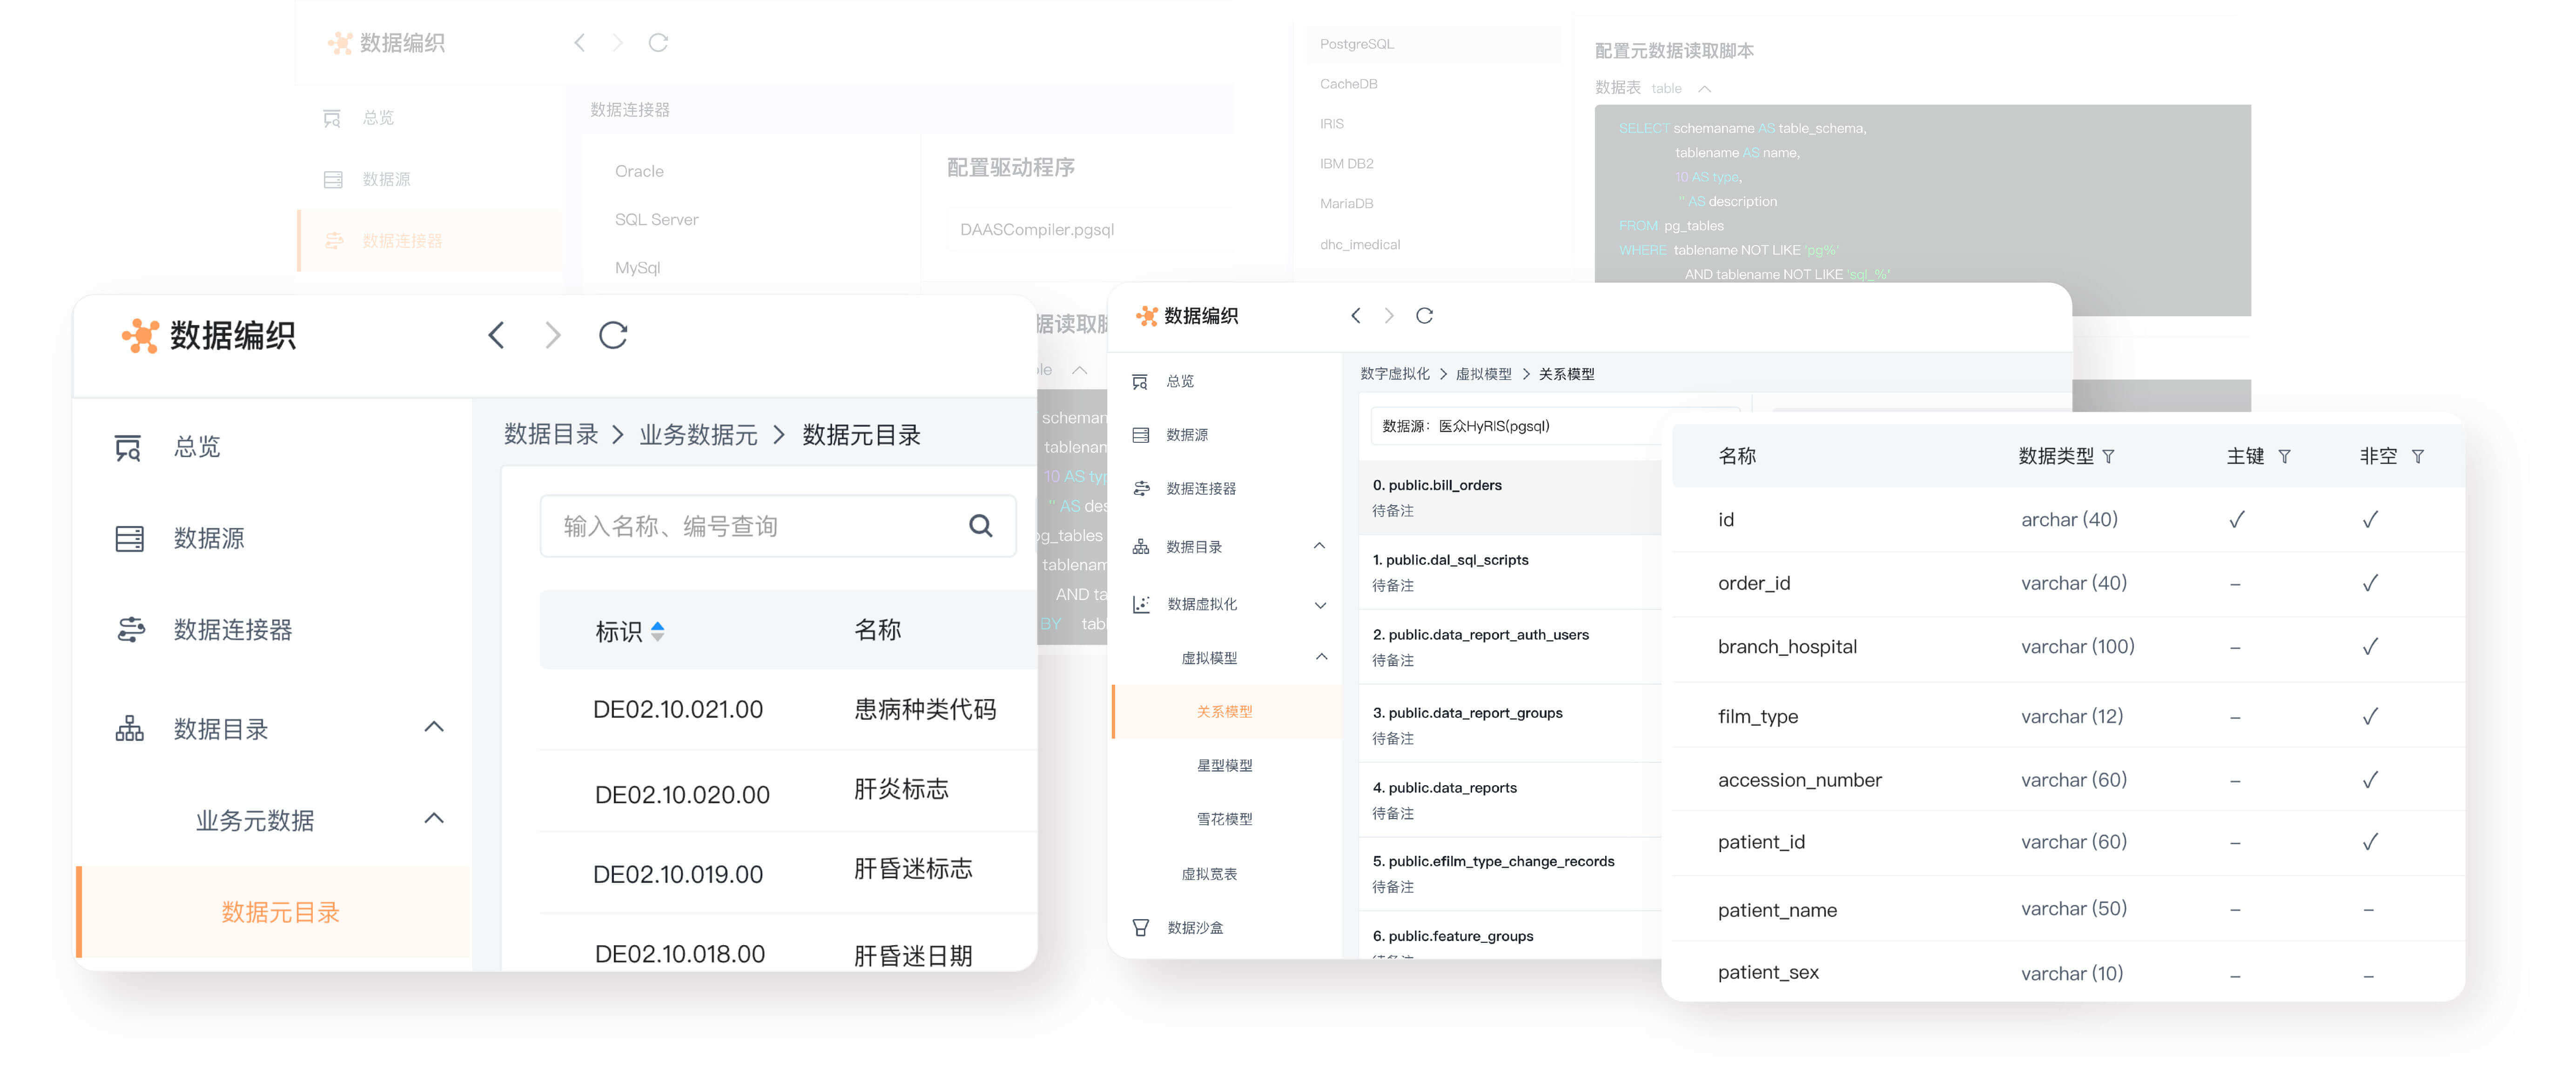Click 数据目录 breadcrumb in front-left window
The height and width of the screenshot is (1067, 2576).
coord(551,434)
